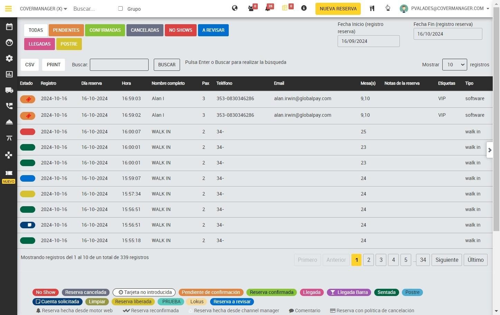The image size is (500, 315).
Task: Sort by the Pax column header
Action: click(x=206, y=83)
